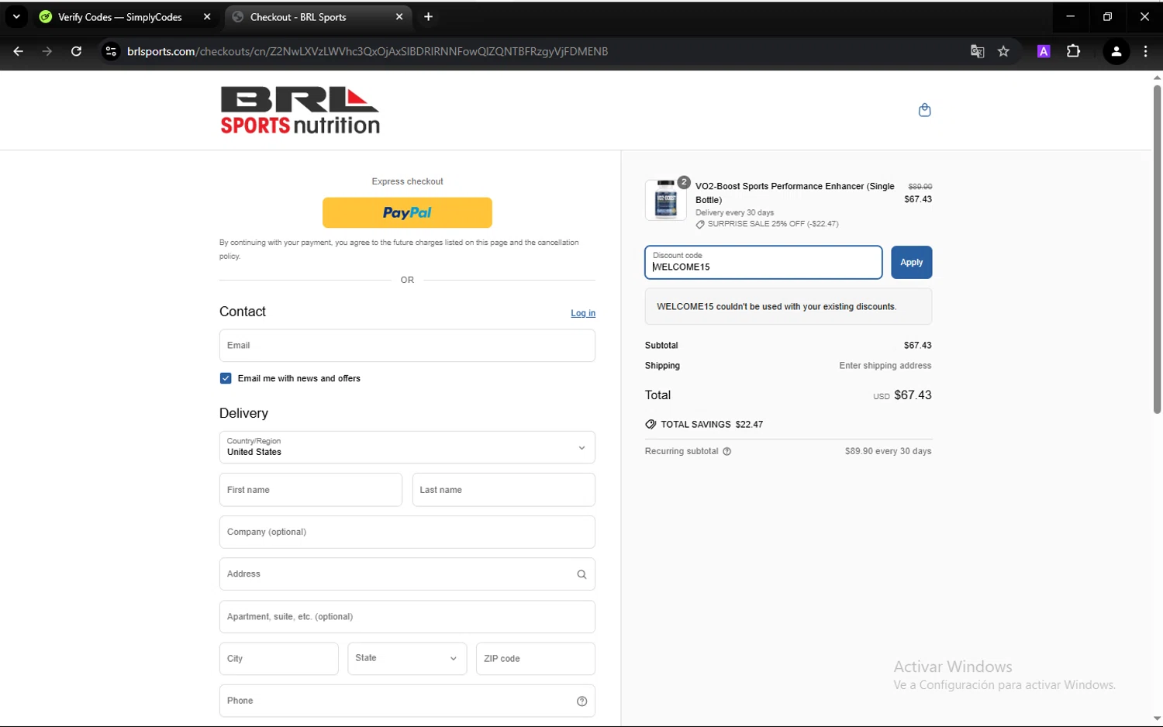This screenshot has height=727, width=1163.
Task: Select the Checkout - BRL Sports tab
Action: [299, 16]
